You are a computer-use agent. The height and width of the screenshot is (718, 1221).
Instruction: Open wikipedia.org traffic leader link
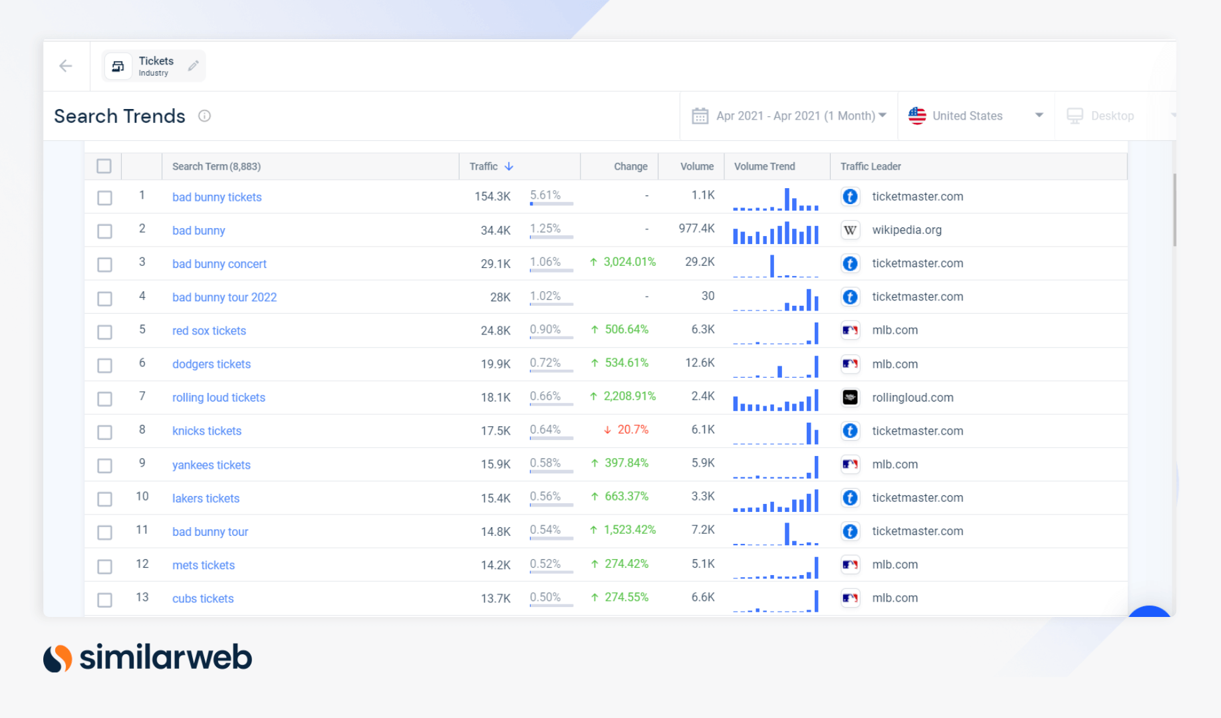click(x=906, y=230)
